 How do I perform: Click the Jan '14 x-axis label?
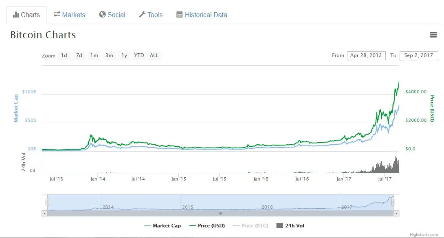pyautogui.click(x=98, y=179)
